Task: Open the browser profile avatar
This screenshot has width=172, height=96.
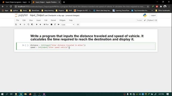Action: [x=165, y=7]
